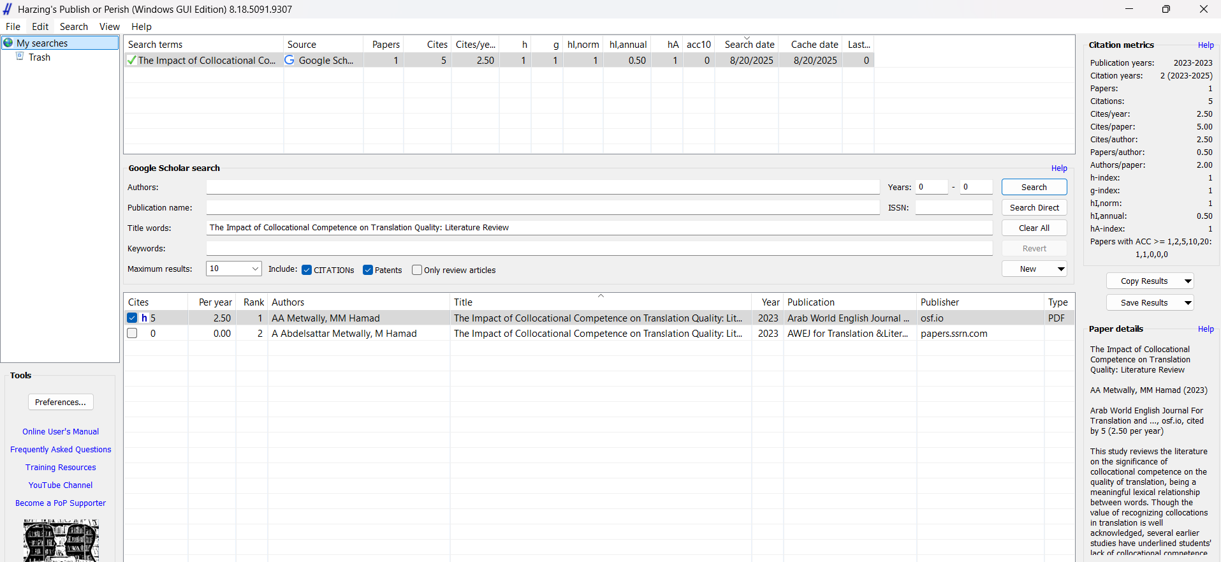
Task: Click the green checkmark search status icon
Action: [131, 60]
